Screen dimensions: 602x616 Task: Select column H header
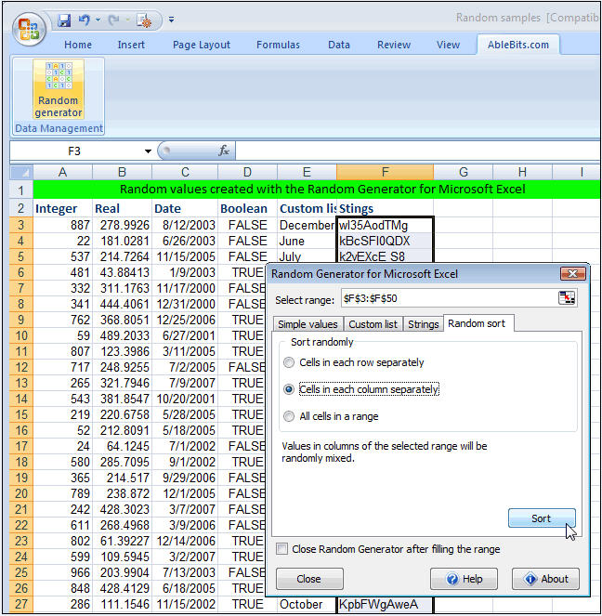[522, 172]
